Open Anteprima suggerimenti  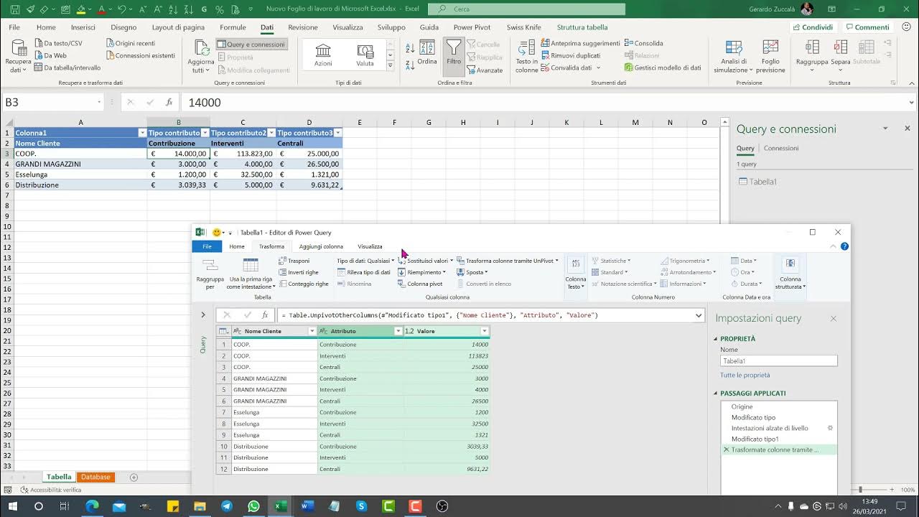(580, 43)
